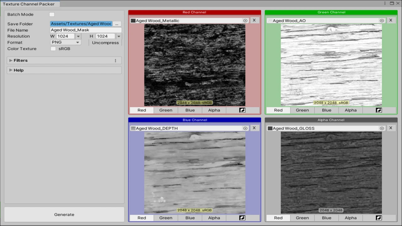This screenshot has height=226, width=402.
Task: Remove the Aged Wood_DEPTH texture with X
Action: [x=254, y=128]
